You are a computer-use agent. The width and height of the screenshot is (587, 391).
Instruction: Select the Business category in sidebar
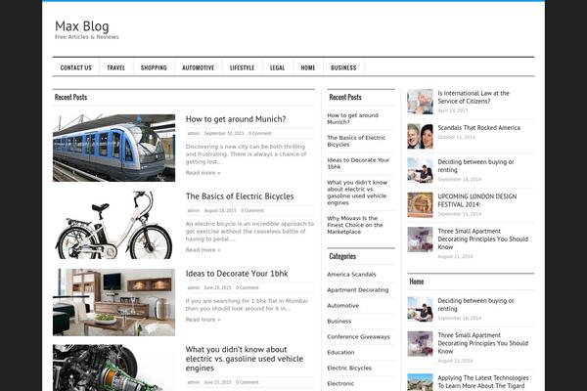[x=339, y=322]
